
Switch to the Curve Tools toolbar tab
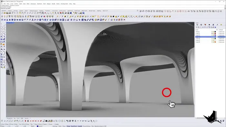(x=55, y=11)
